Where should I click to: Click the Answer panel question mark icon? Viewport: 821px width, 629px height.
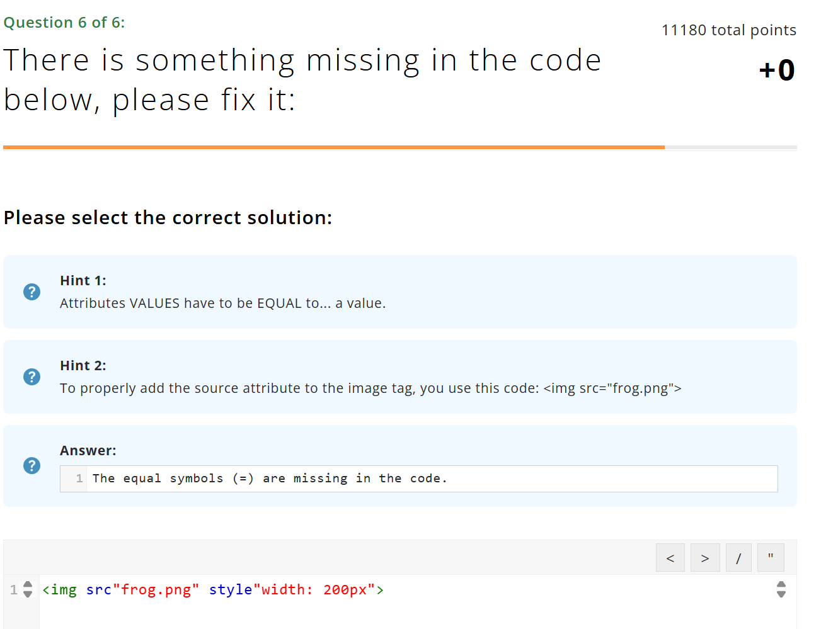coord(32,465)
